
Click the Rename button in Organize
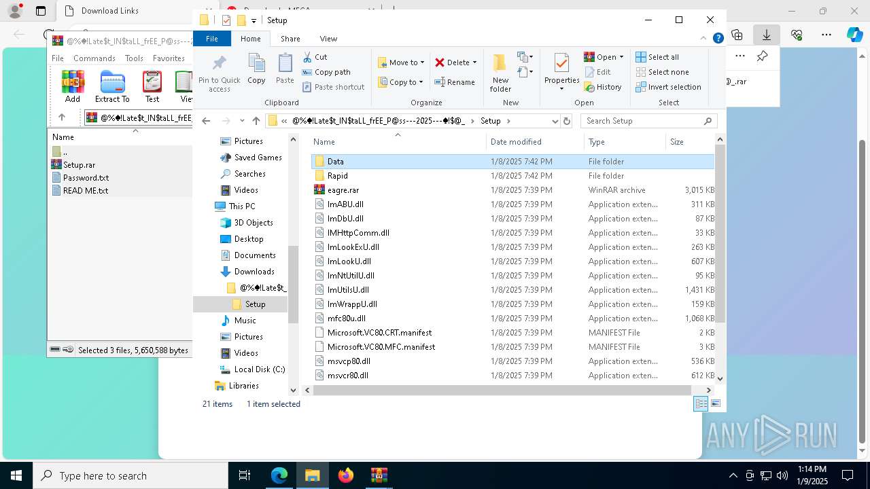coord(455,82)
